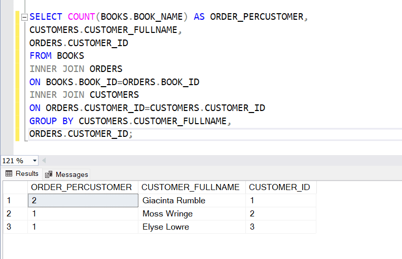Click the COUNT function in the query
Image resolution: width=402 pixels, height=259 pixels.
pyautogui.click(x=81, y=17)
